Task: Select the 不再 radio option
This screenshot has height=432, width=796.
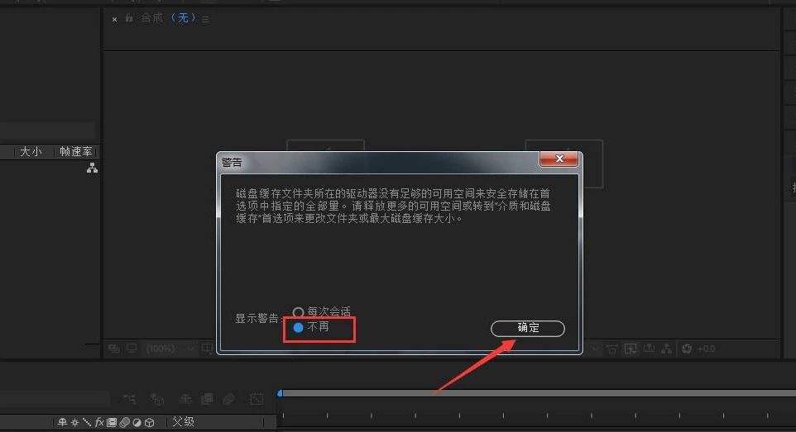Action: (x=311, y=328)
